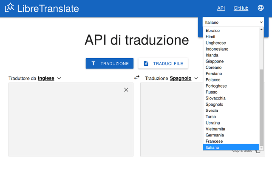
Task: Click the copy text icon
Action: coord(258,151)
